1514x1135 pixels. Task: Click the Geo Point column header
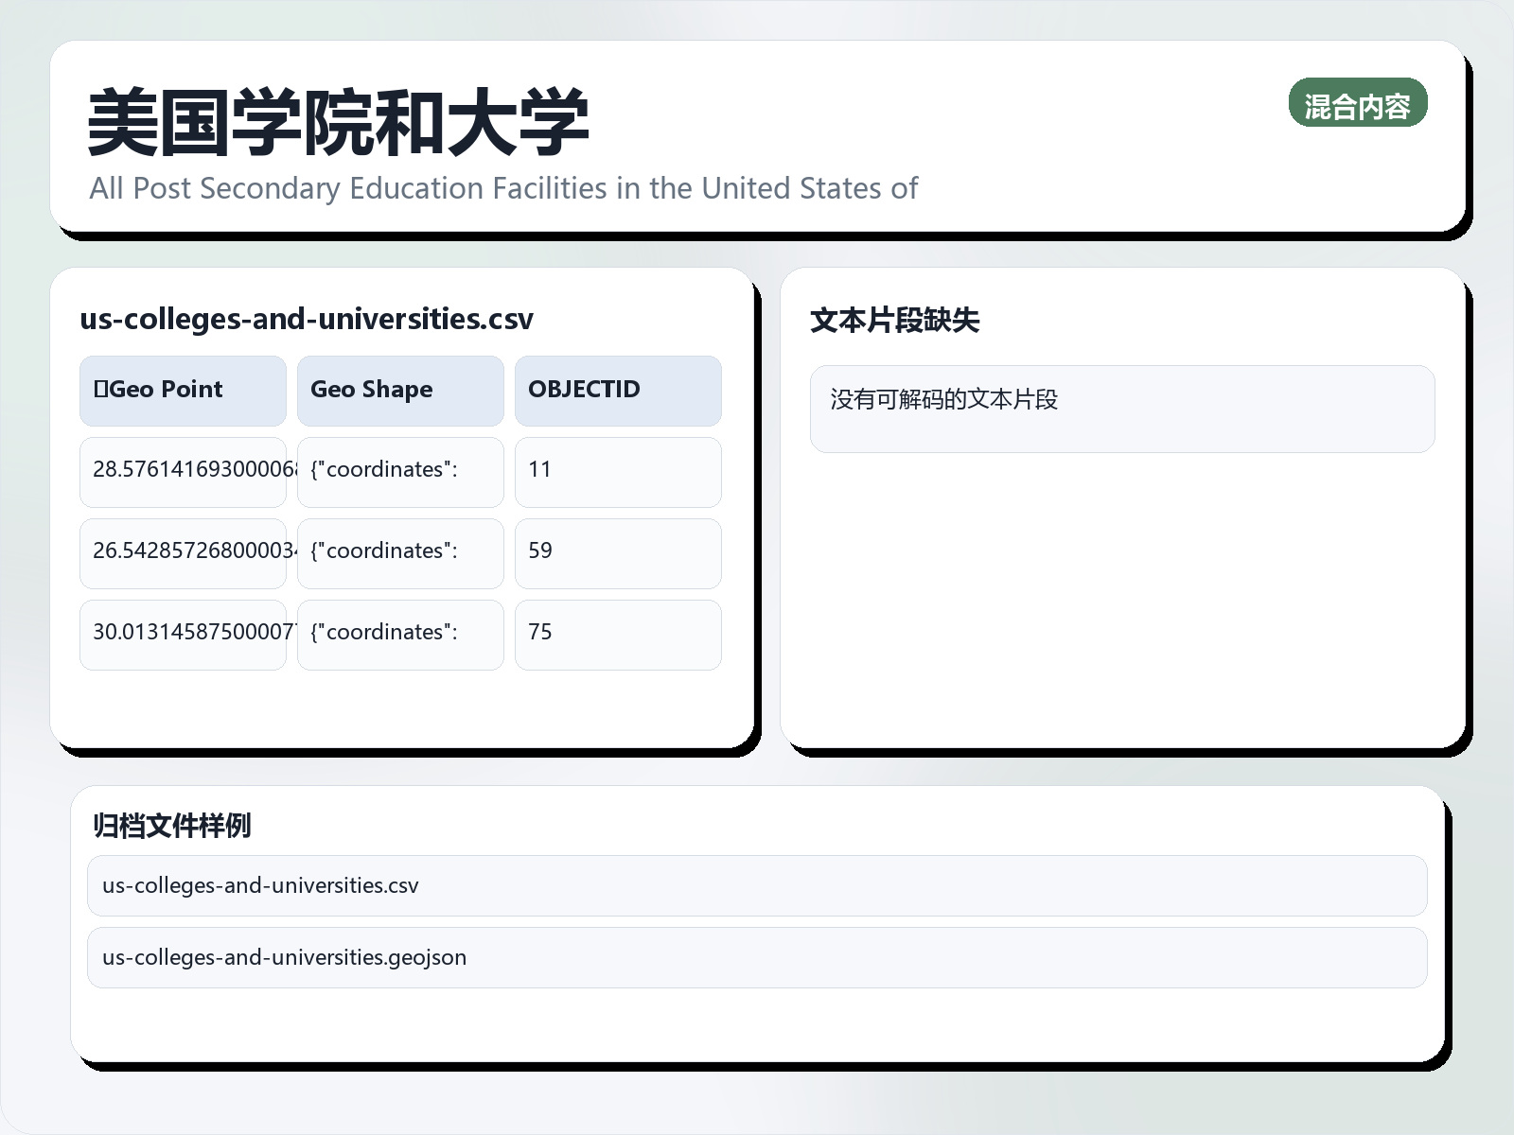coord(182,390)
